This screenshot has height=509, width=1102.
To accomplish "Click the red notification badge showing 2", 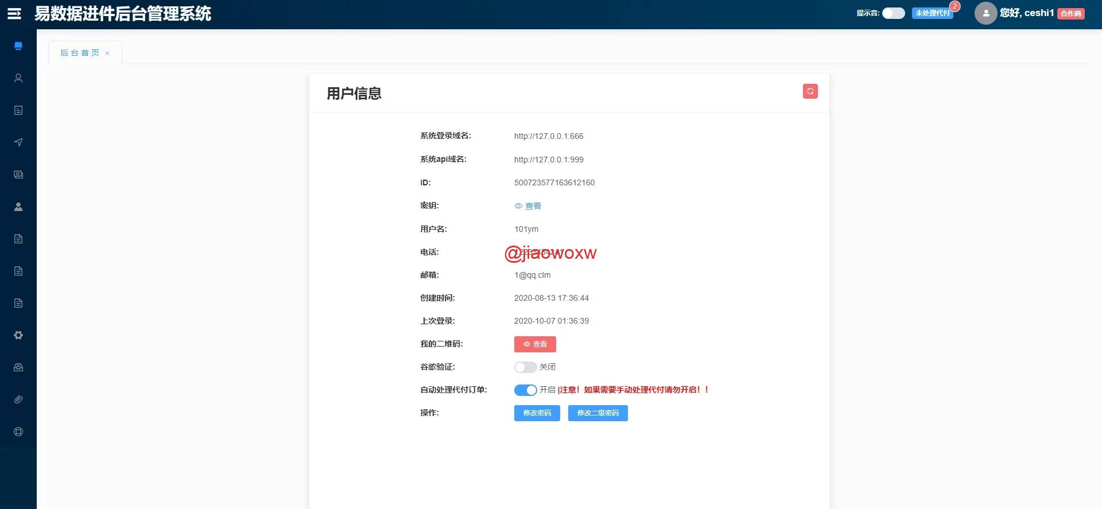I will [x=954, y=6].
